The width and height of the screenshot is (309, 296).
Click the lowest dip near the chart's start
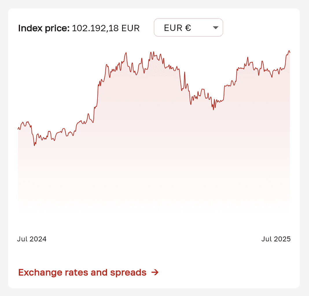click(34, 145)
